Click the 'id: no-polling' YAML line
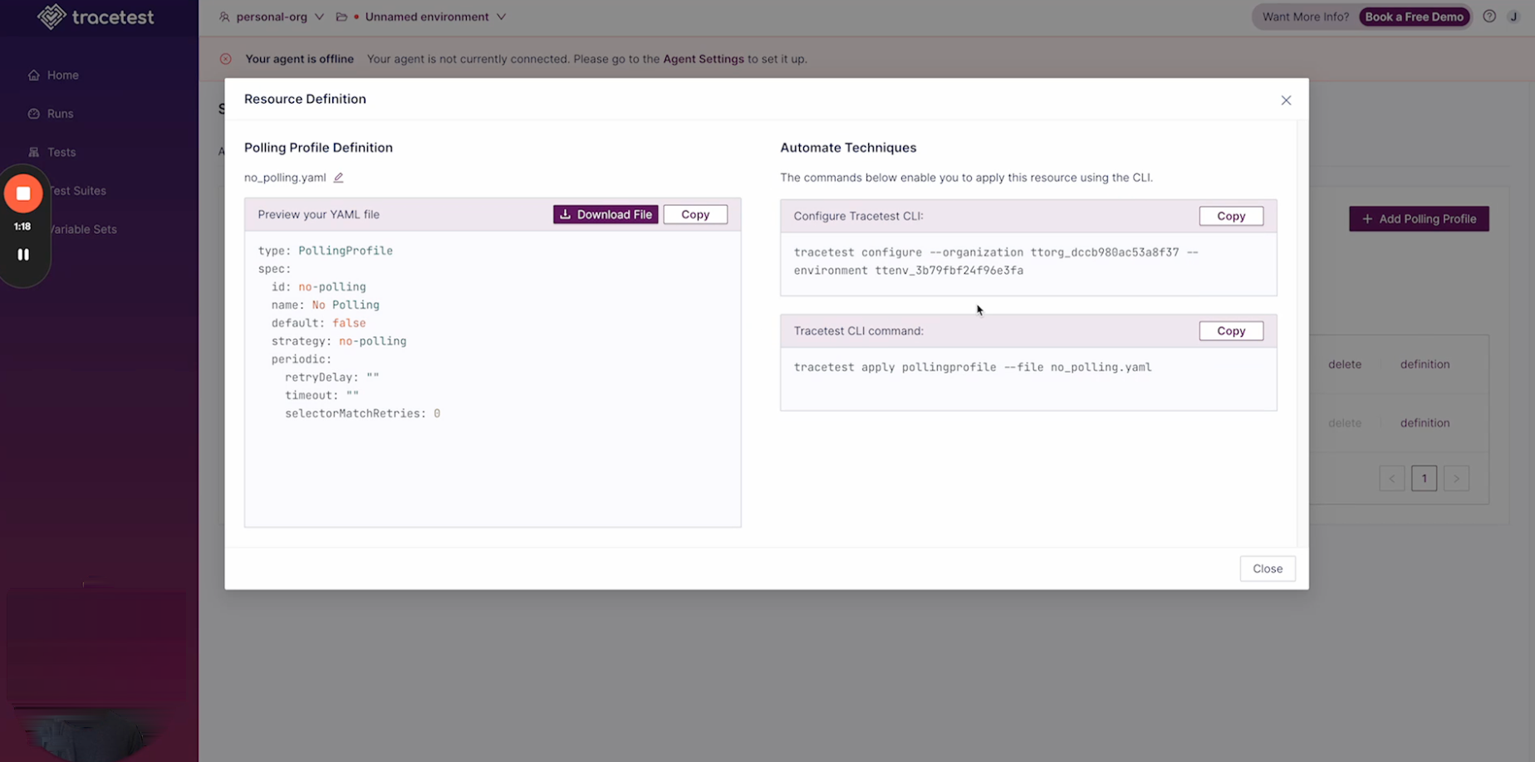Image resolution: width=1535 pixels, height=762 pixels. point(318,286)
